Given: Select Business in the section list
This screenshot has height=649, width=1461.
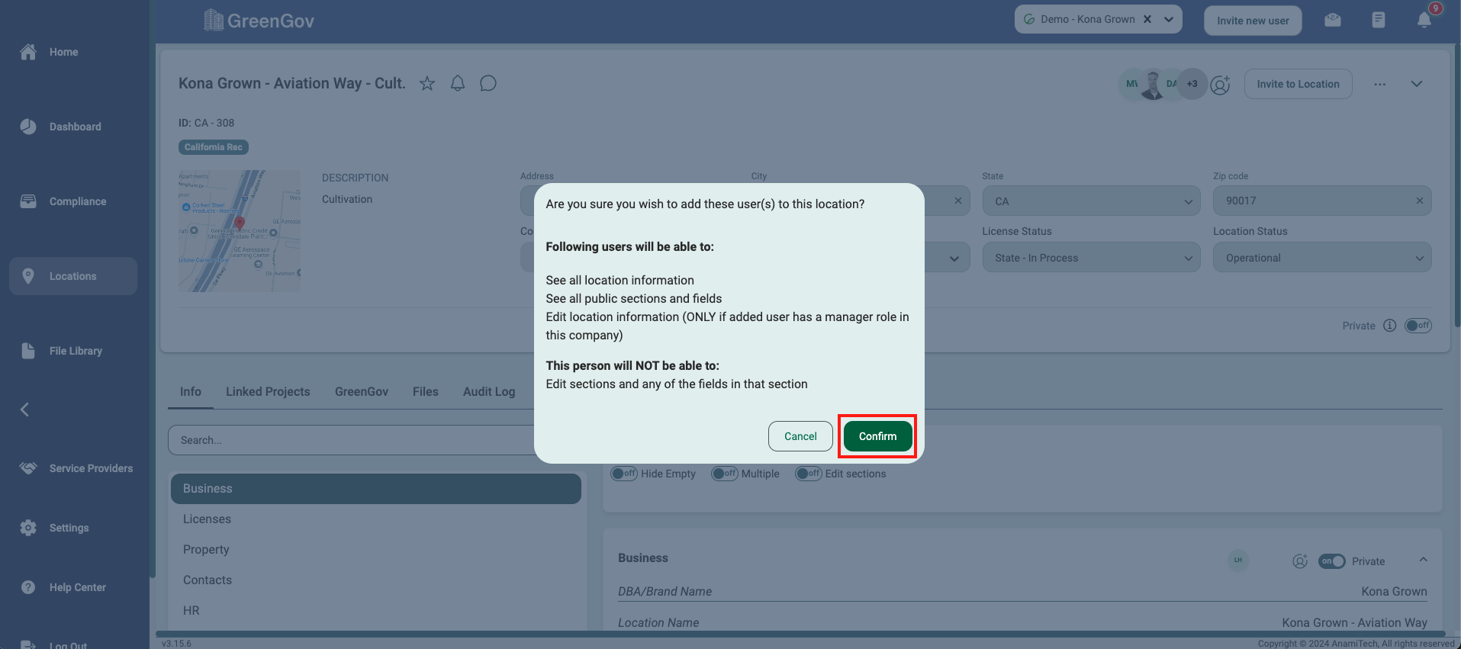Looking at the screenshot, I should 376,489.
